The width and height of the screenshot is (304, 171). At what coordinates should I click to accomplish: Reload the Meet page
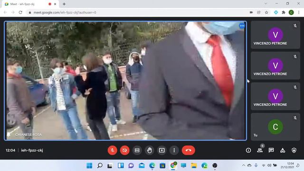pyautogui.click(x=20, y=12)
